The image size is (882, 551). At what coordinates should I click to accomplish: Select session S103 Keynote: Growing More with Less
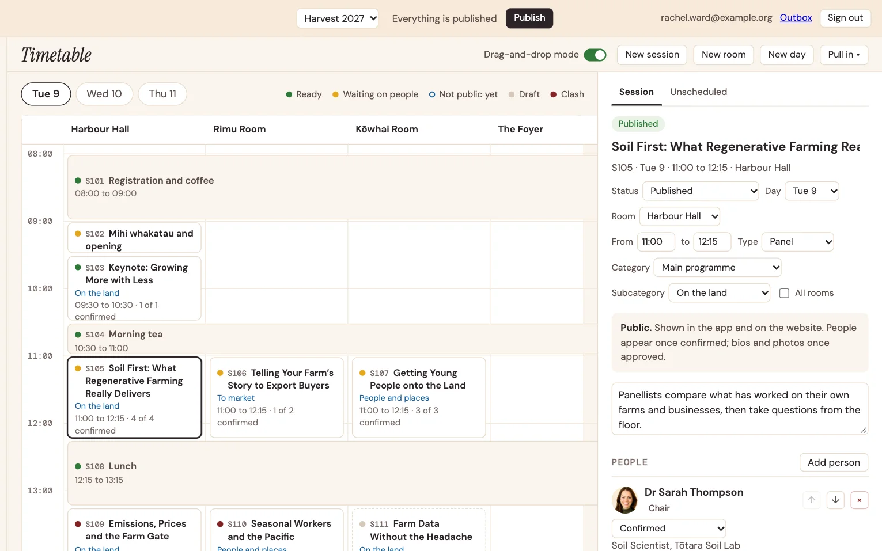[x=134, y=288]
